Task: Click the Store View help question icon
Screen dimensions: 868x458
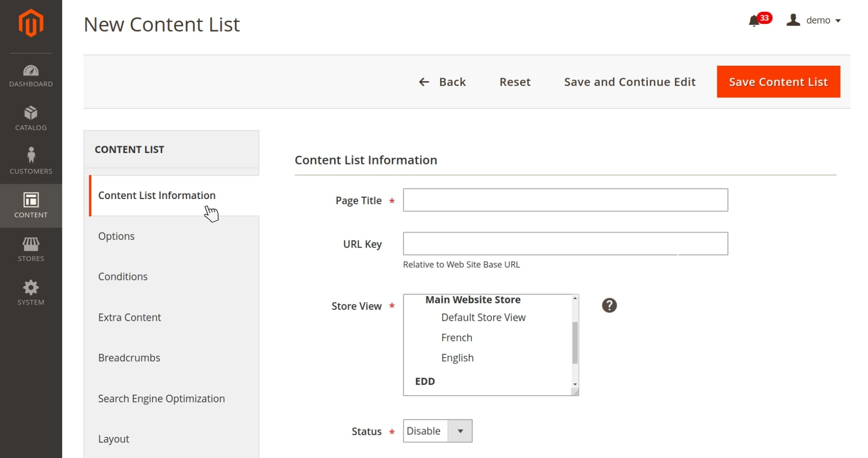Action: pos(609,305)
